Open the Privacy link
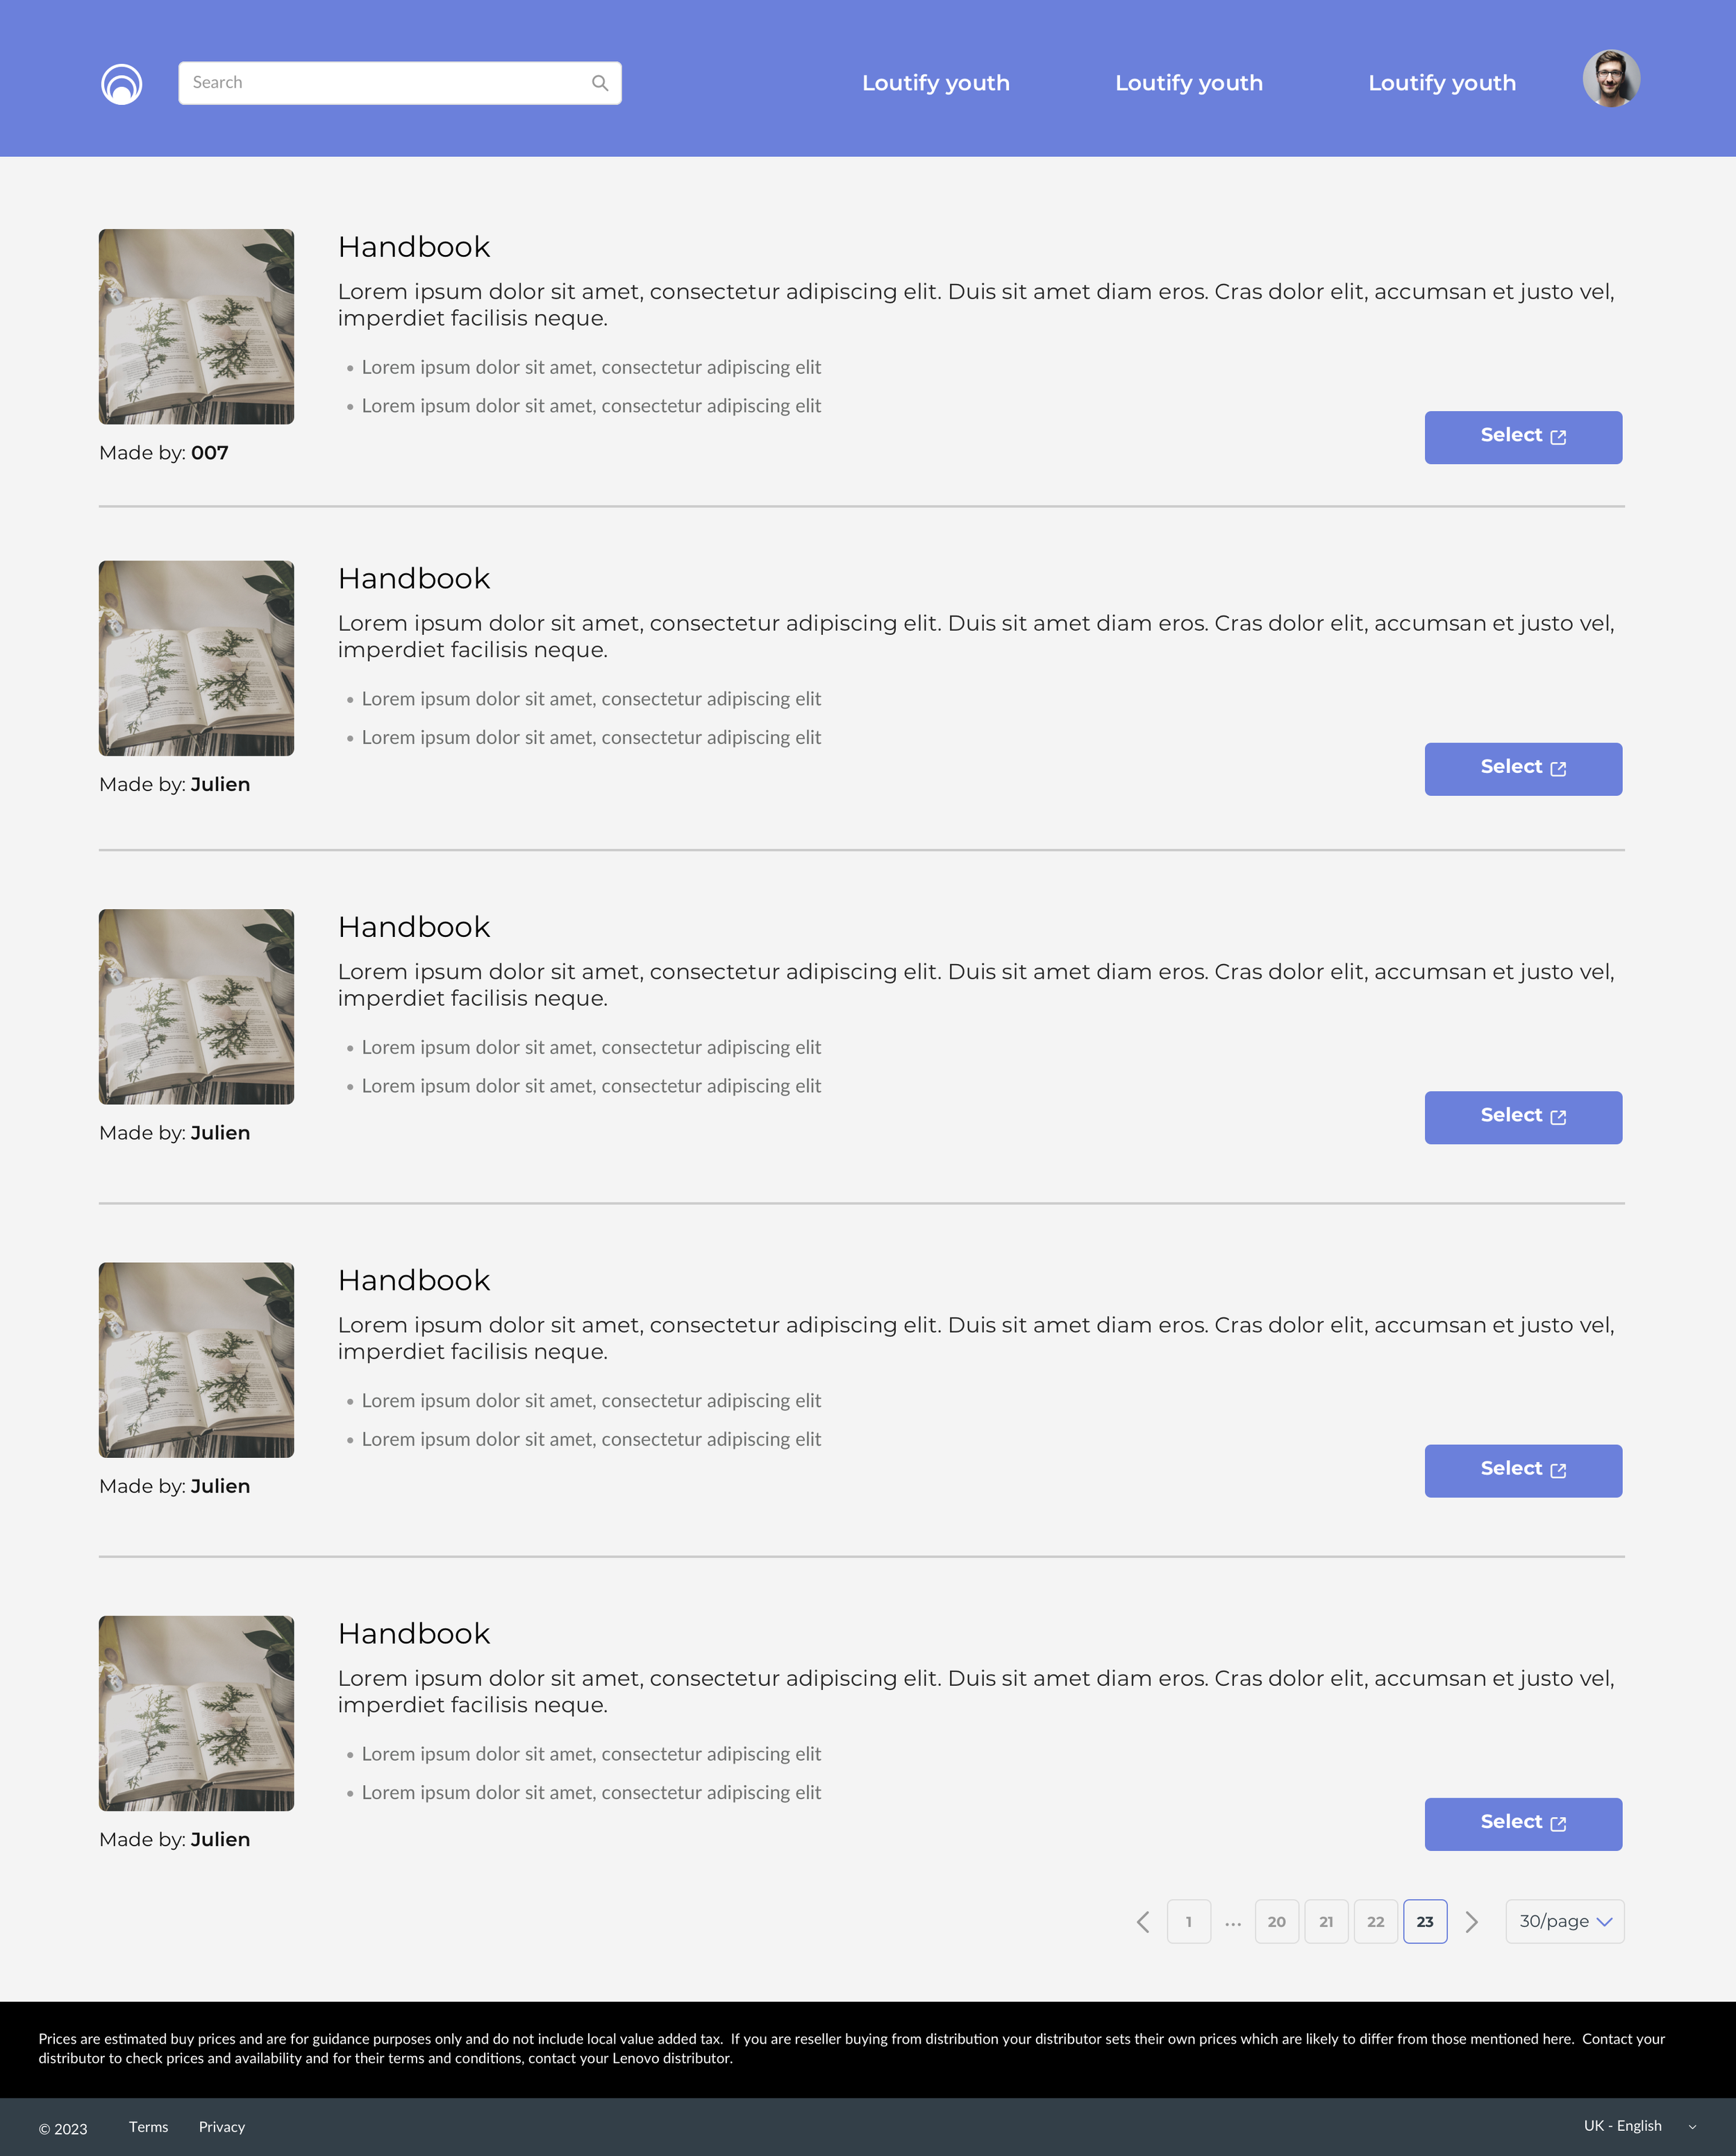Viewport: 1736px width, 2156px height. click(x=222, y=2127)
